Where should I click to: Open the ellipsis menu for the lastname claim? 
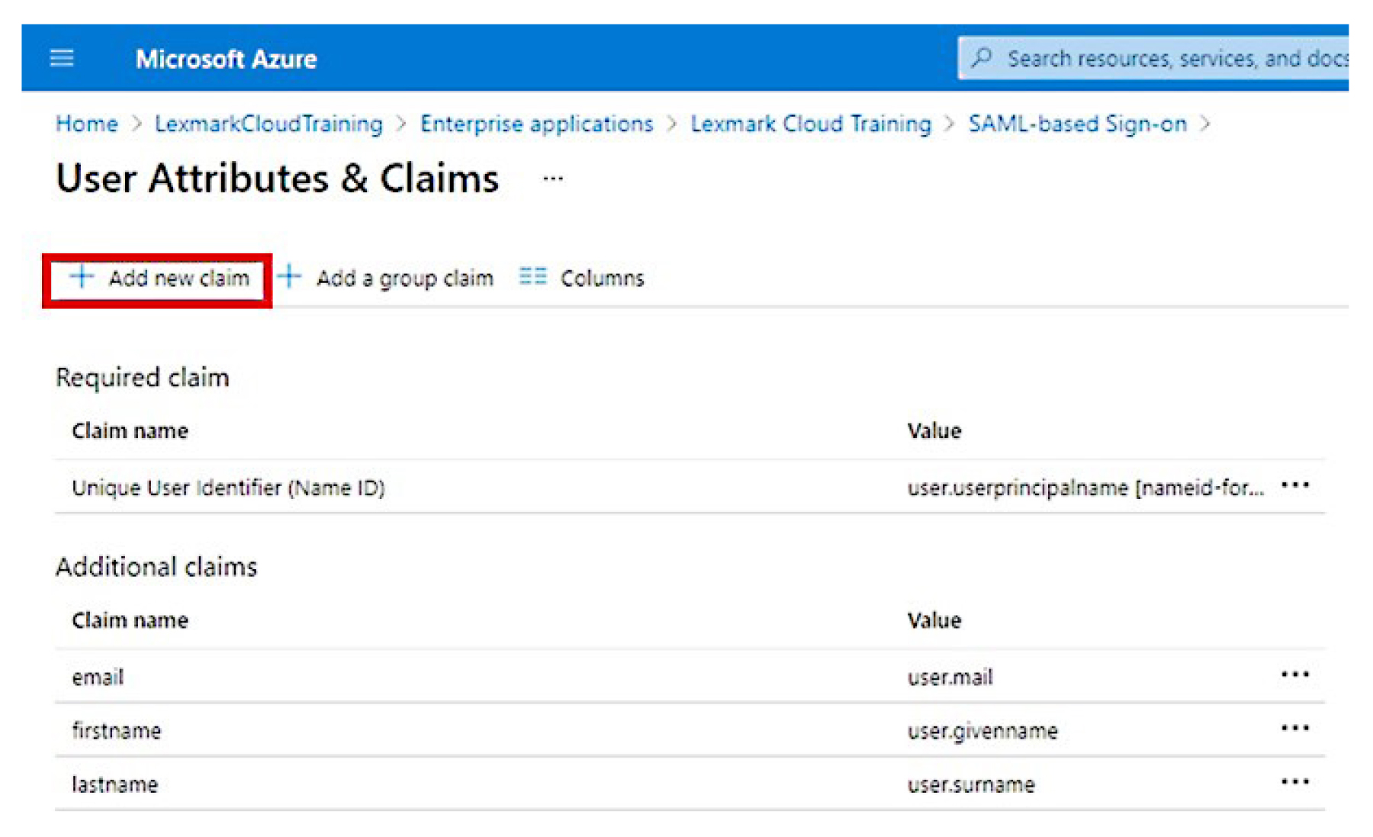pos(1294,781)
